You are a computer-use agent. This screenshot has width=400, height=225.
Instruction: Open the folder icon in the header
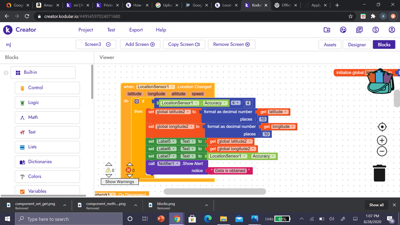327,30
